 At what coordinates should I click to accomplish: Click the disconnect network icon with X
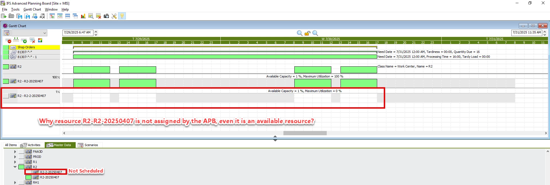tap(42, 16)
